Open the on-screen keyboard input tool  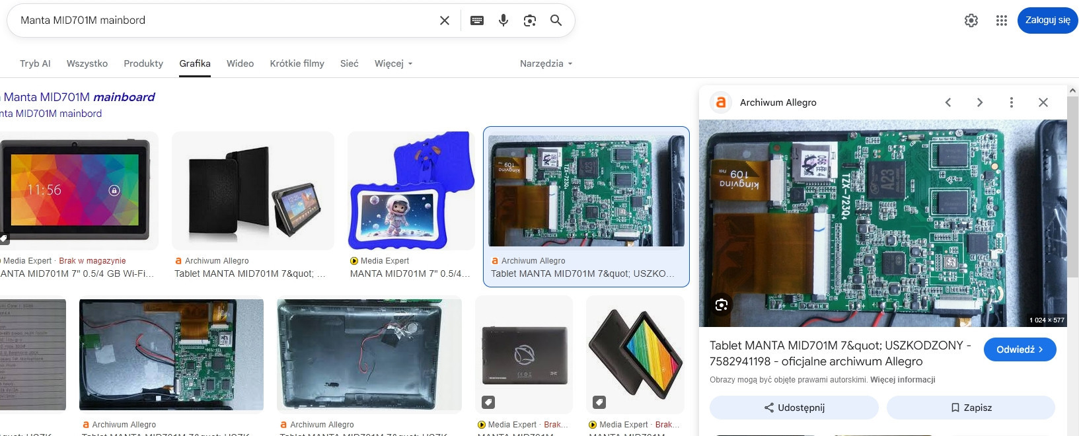tap(477, 20)
